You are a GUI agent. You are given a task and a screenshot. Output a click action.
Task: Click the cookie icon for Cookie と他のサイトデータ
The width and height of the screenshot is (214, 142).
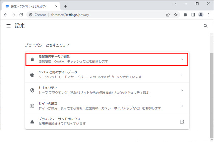click(x=32, y=75)
